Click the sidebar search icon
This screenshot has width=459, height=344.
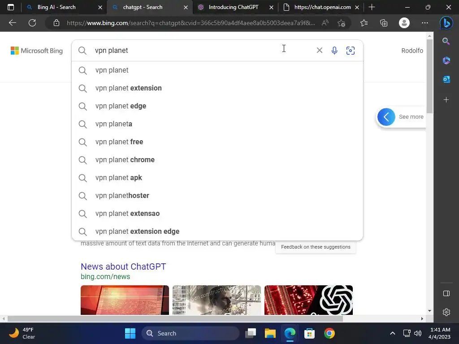[446, 41]
